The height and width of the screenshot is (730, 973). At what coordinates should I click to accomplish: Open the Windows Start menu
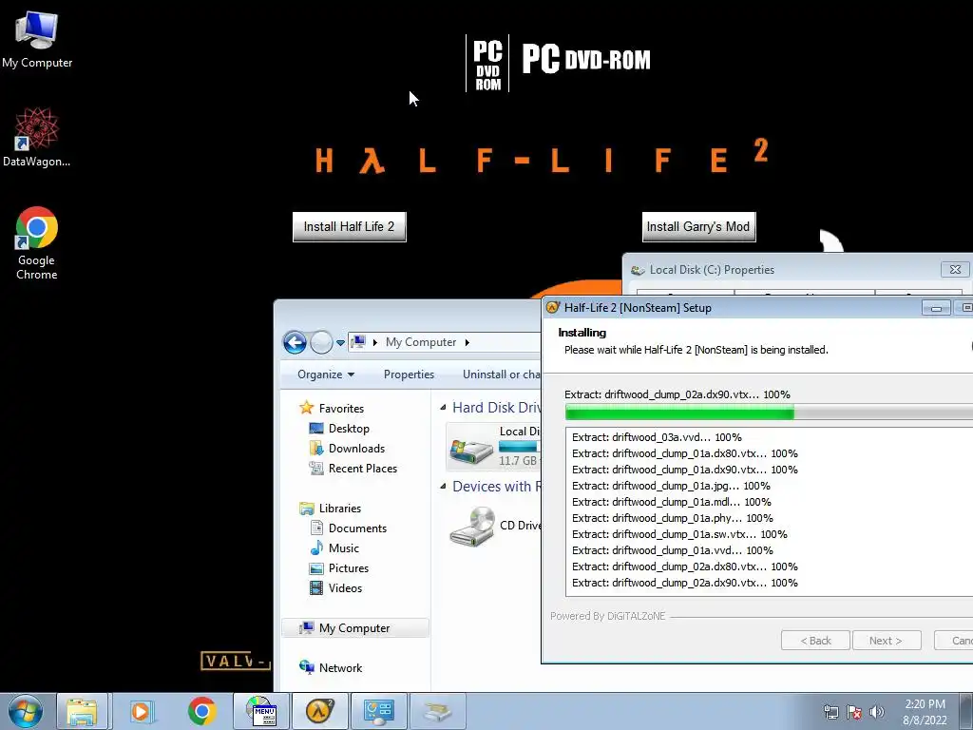(25, 711)
